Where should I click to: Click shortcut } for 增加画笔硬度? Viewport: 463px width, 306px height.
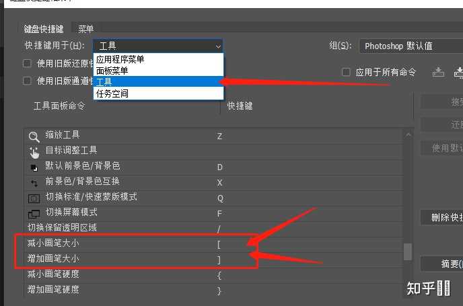(219, 291)
